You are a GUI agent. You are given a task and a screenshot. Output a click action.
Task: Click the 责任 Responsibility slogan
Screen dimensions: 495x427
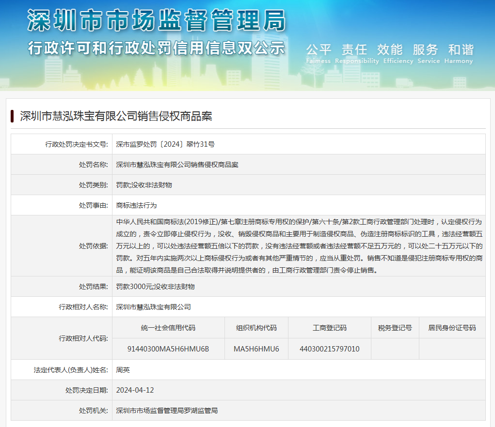pyautogui.click(x=357, y=54)
